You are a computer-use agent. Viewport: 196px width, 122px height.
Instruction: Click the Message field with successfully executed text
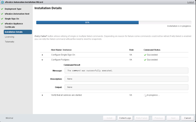(126, 71)
